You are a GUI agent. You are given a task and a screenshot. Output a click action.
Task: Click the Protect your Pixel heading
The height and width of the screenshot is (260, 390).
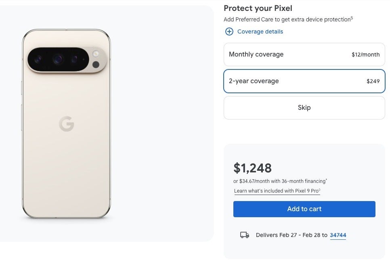258,8
